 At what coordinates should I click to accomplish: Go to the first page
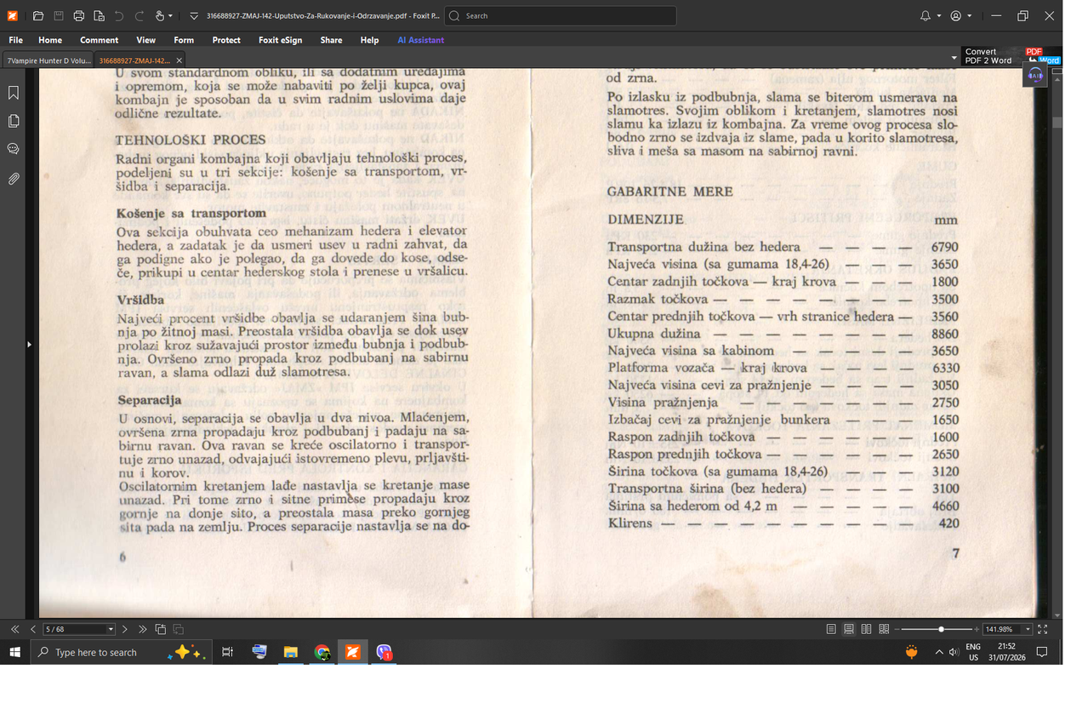point(15,629)
